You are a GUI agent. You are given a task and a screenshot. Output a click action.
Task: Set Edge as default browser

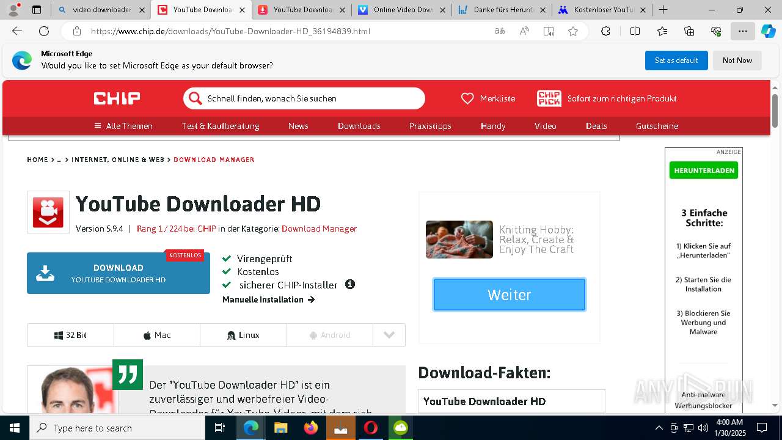click(676, 61)
